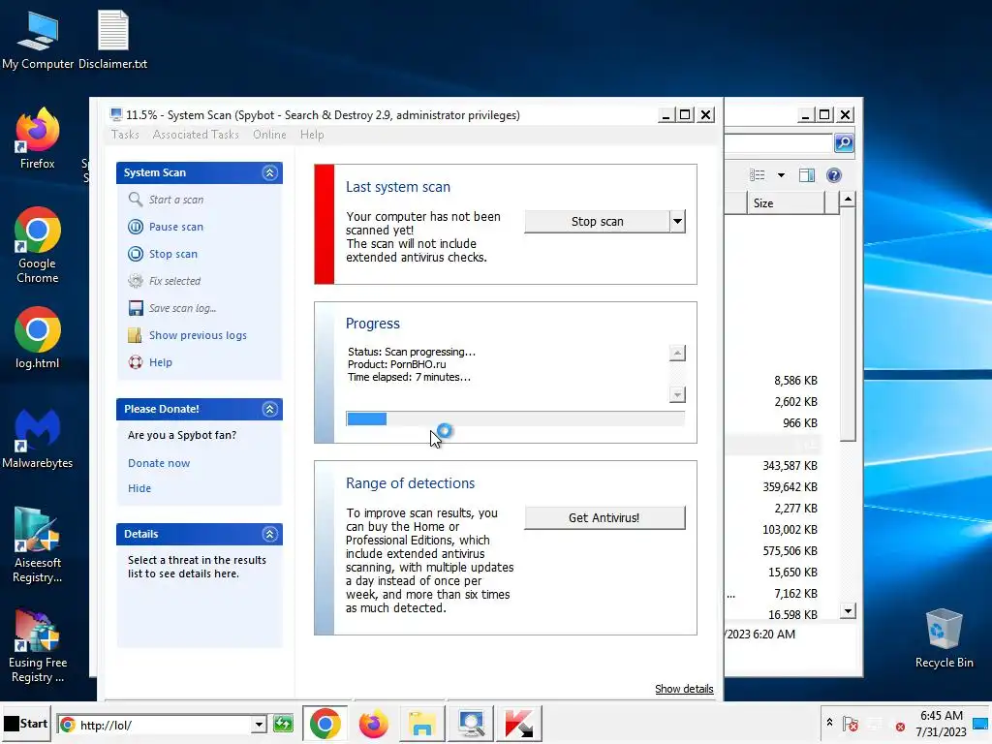Collapse the System Scan panel
992x744 pixels.
point(269,172)
